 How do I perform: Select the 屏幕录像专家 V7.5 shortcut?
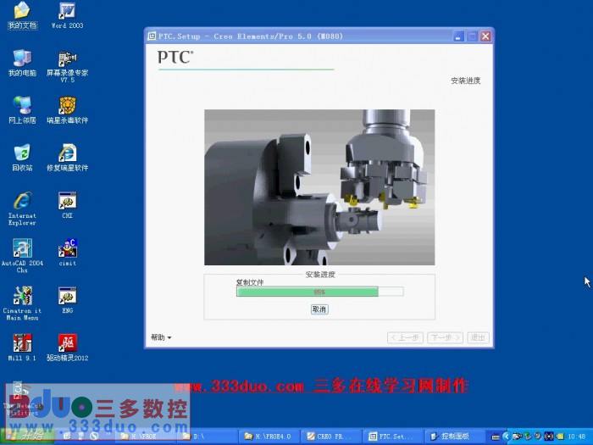(x=67, y=66)
